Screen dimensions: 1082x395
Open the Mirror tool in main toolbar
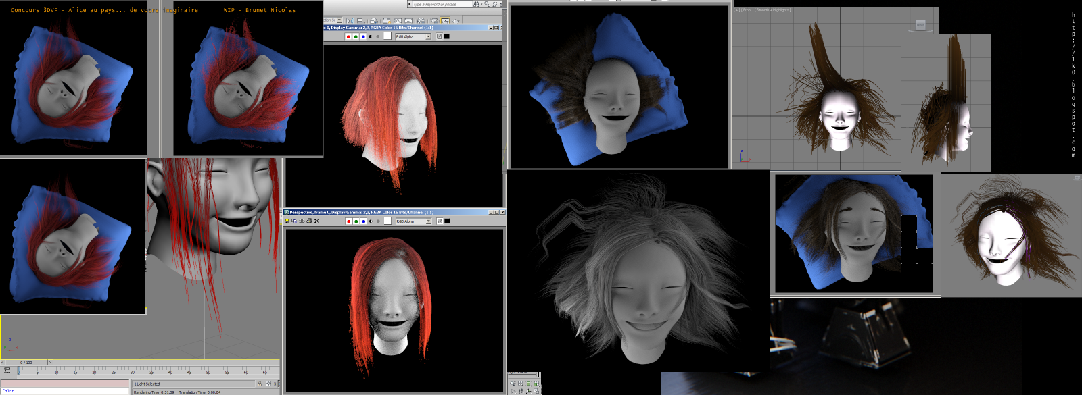point(350,21)
